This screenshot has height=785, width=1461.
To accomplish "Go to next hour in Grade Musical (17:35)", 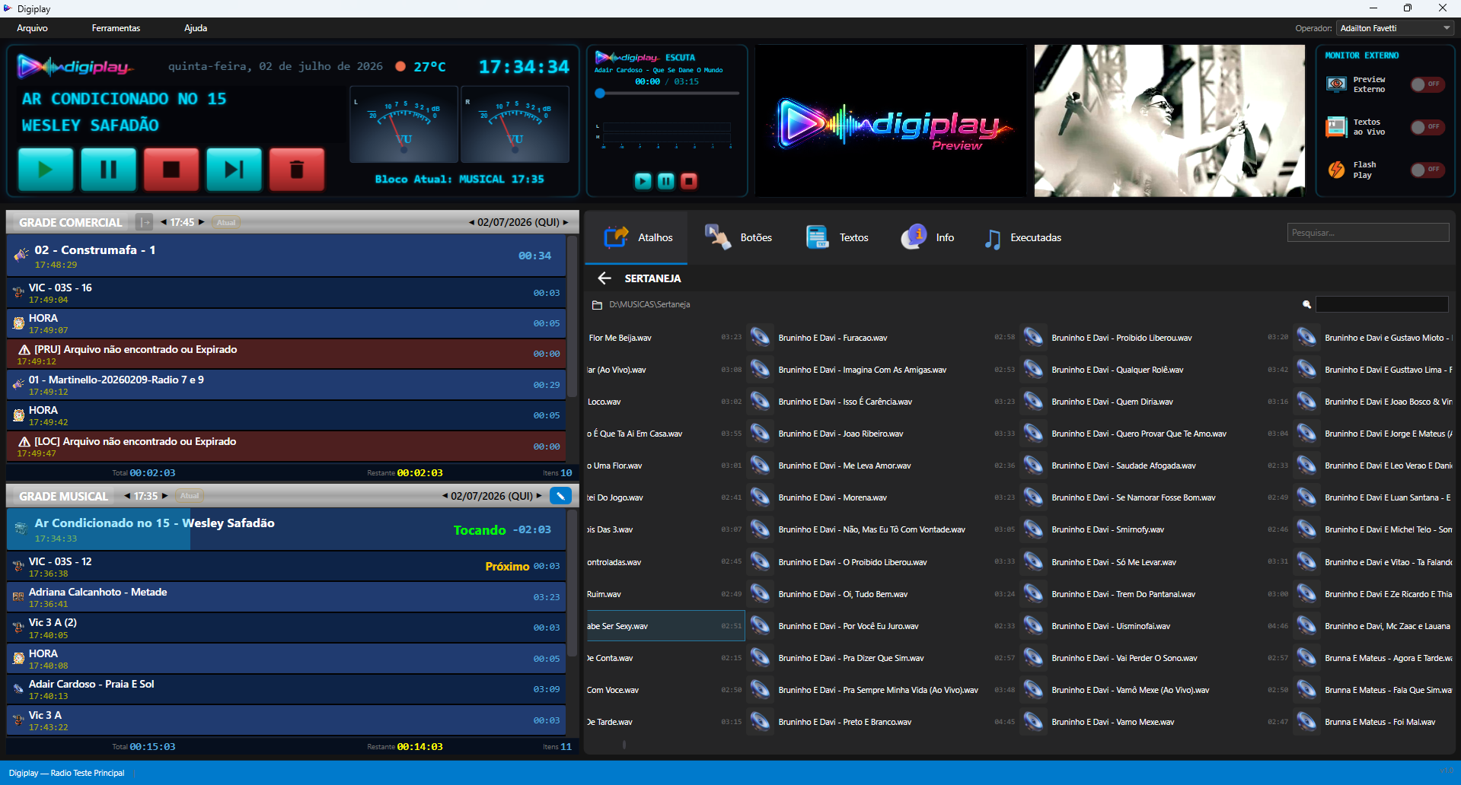I will pos(164,496).
